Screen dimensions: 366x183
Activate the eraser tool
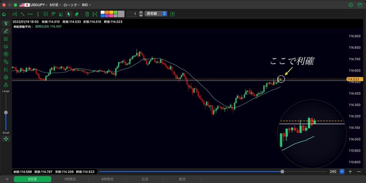tap(77, 14)
